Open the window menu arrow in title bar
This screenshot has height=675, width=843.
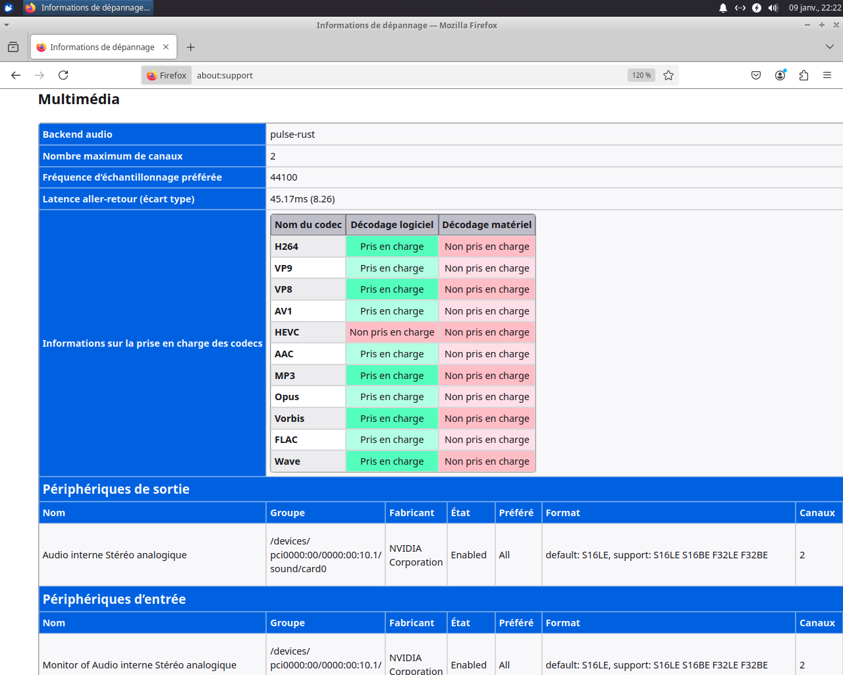tap(7, 25)
